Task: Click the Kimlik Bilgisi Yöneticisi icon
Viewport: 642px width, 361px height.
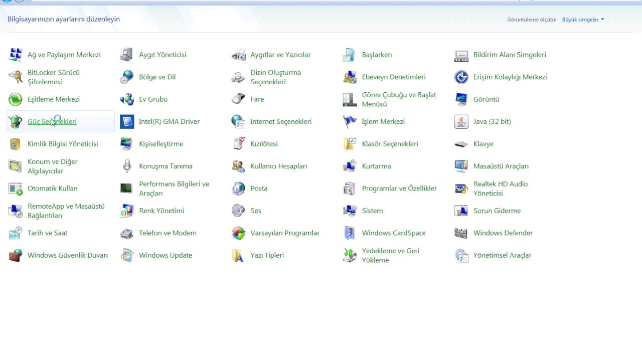Action: [16, 144]
